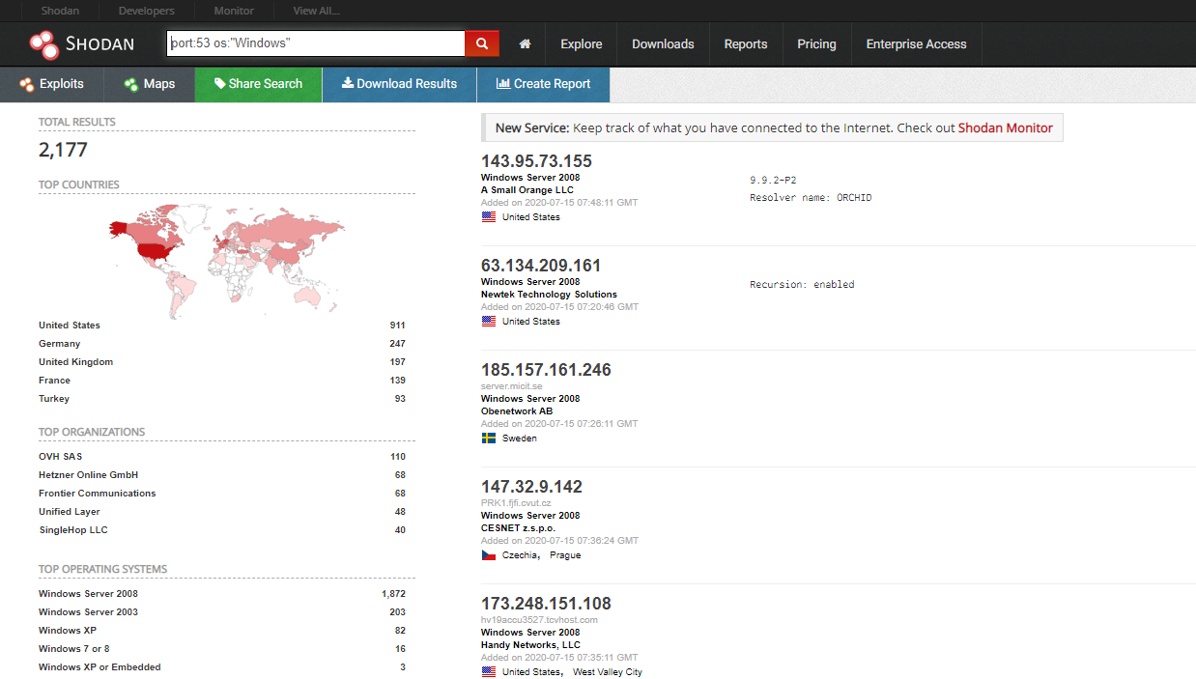Open the Monitor top bar link
The width and height of the screenshot is (1196, 679).
click(234, 11)
